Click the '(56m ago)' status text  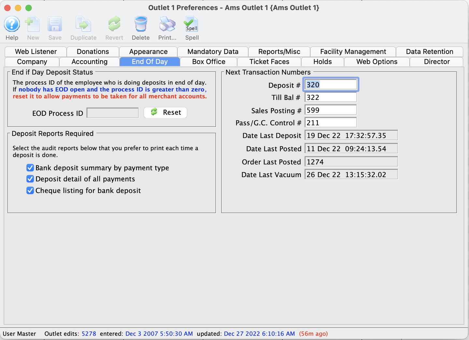click(313, 334)
